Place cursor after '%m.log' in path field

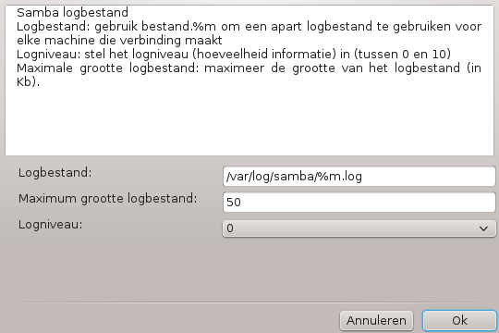[363, 177]
